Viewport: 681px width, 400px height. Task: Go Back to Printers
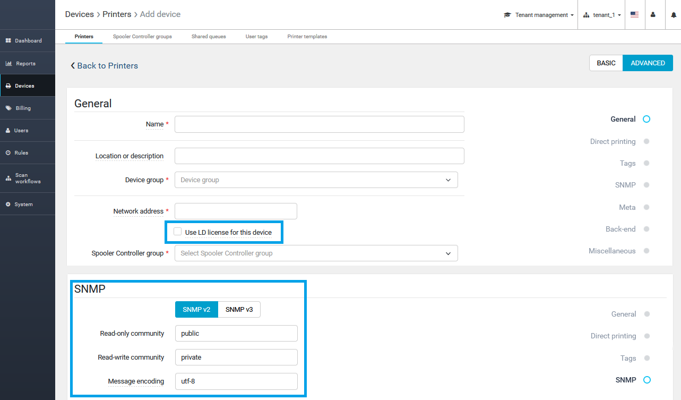(x=105, y=66)
